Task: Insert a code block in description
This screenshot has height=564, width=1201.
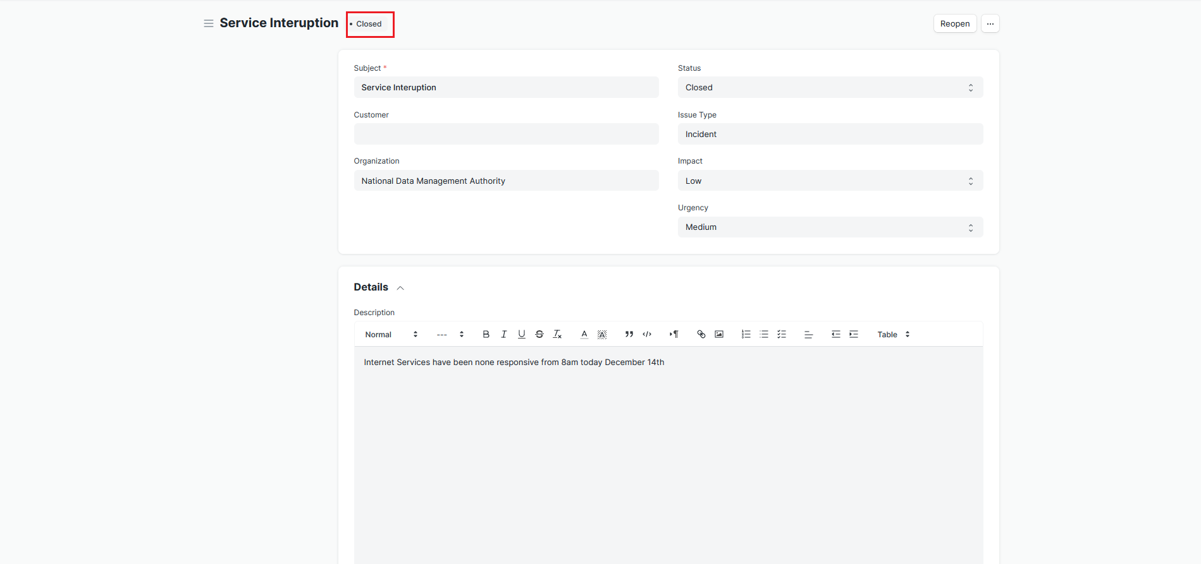Action: 646,334
